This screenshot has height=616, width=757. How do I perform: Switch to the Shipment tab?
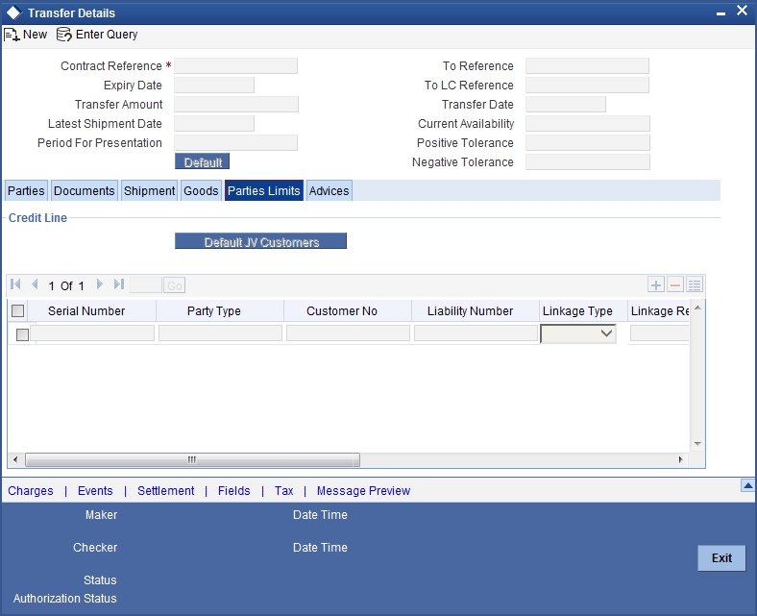pyautogui.click(x=149, y=191)
